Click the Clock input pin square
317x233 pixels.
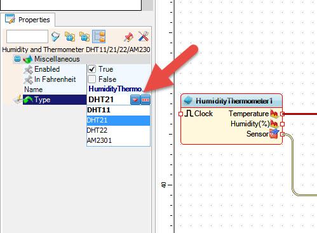[180, 114]
